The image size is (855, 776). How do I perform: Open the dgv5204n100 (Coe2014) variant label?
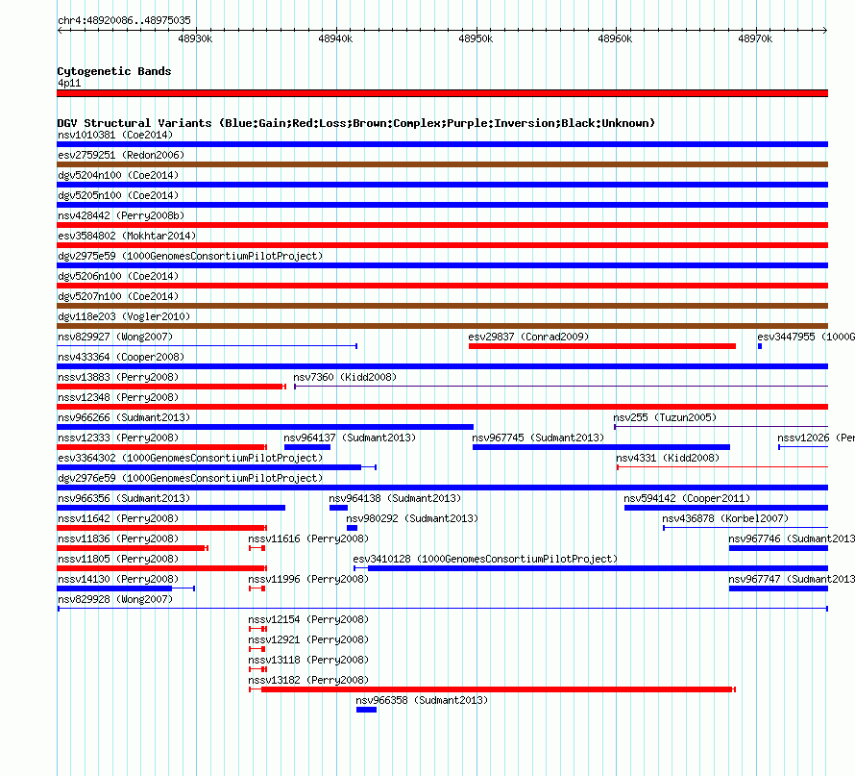(118, 175)
